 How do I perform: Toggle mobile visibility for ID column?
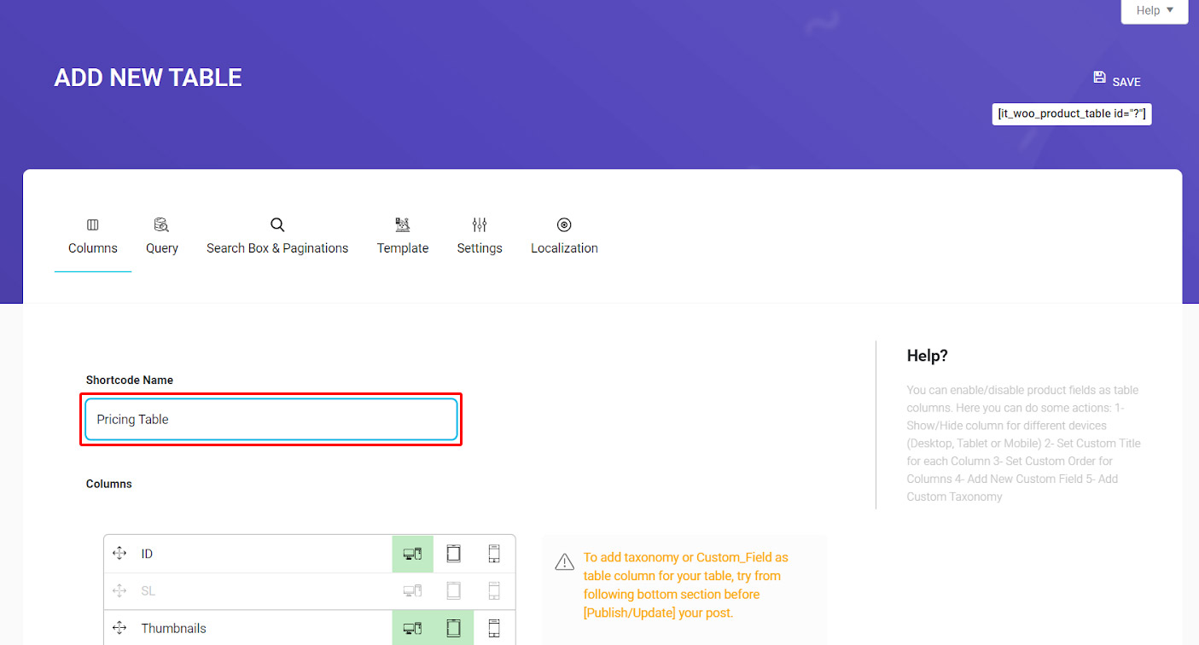494,555
